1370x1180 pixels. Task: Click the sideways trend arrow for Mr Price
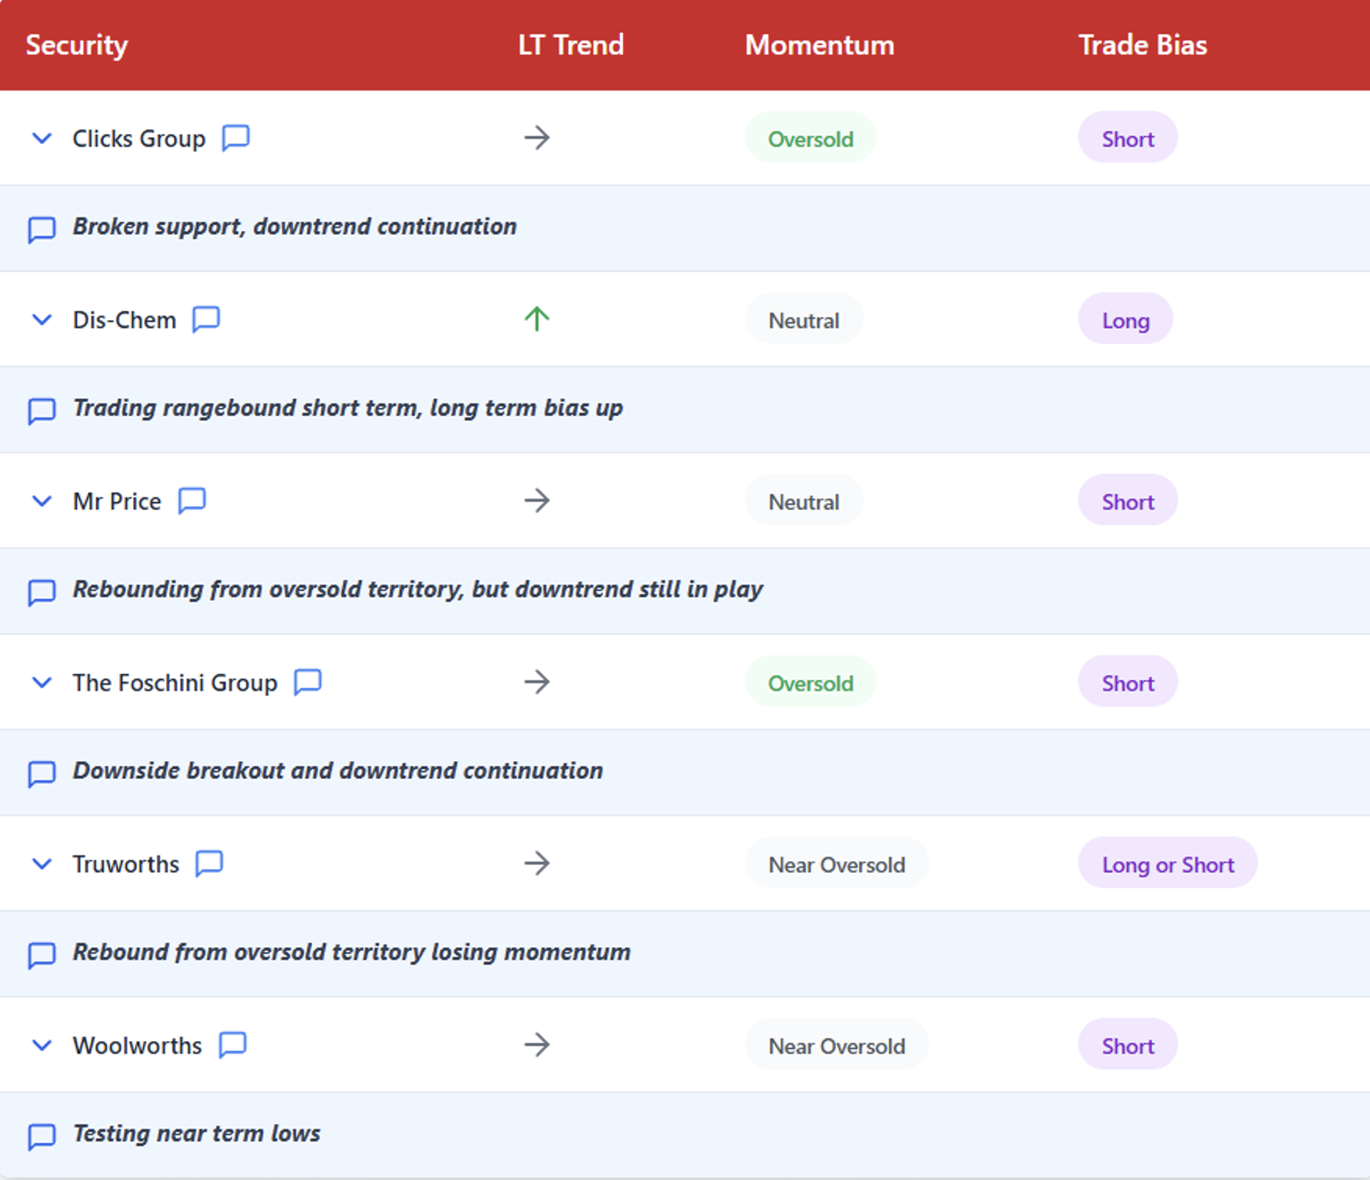[537, 500]
